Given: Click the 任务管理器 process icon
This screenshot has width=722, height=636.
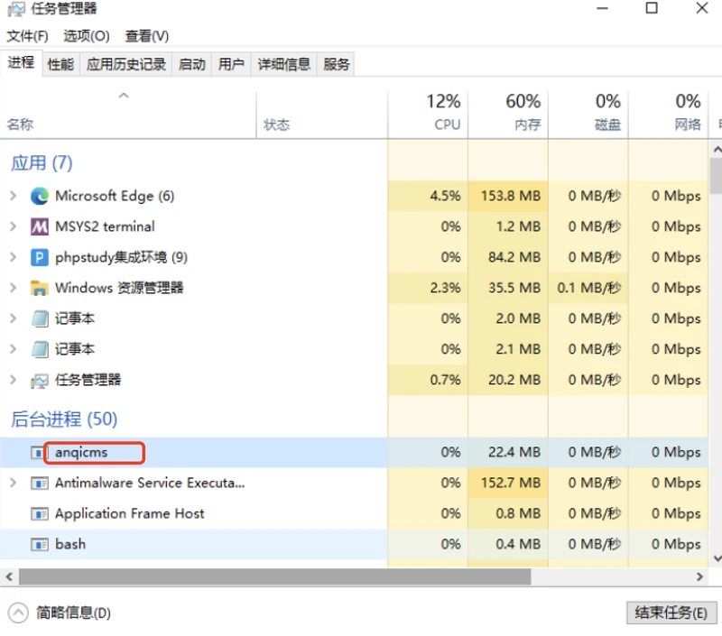Looking at the screenshot, I should tap(39, 380).
